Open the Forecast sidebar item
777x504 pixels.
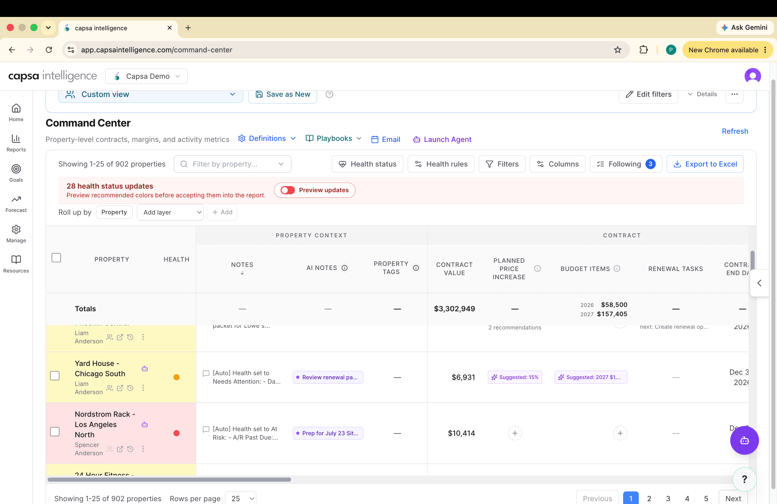click(x=16, y=203)
